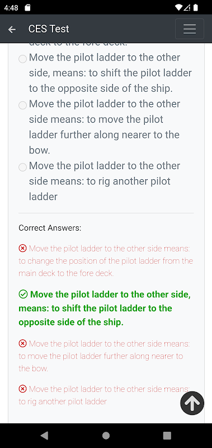212x448 pixels.
Task: Tap the scroll-to-top arrow button
Action: click(192, 403)
